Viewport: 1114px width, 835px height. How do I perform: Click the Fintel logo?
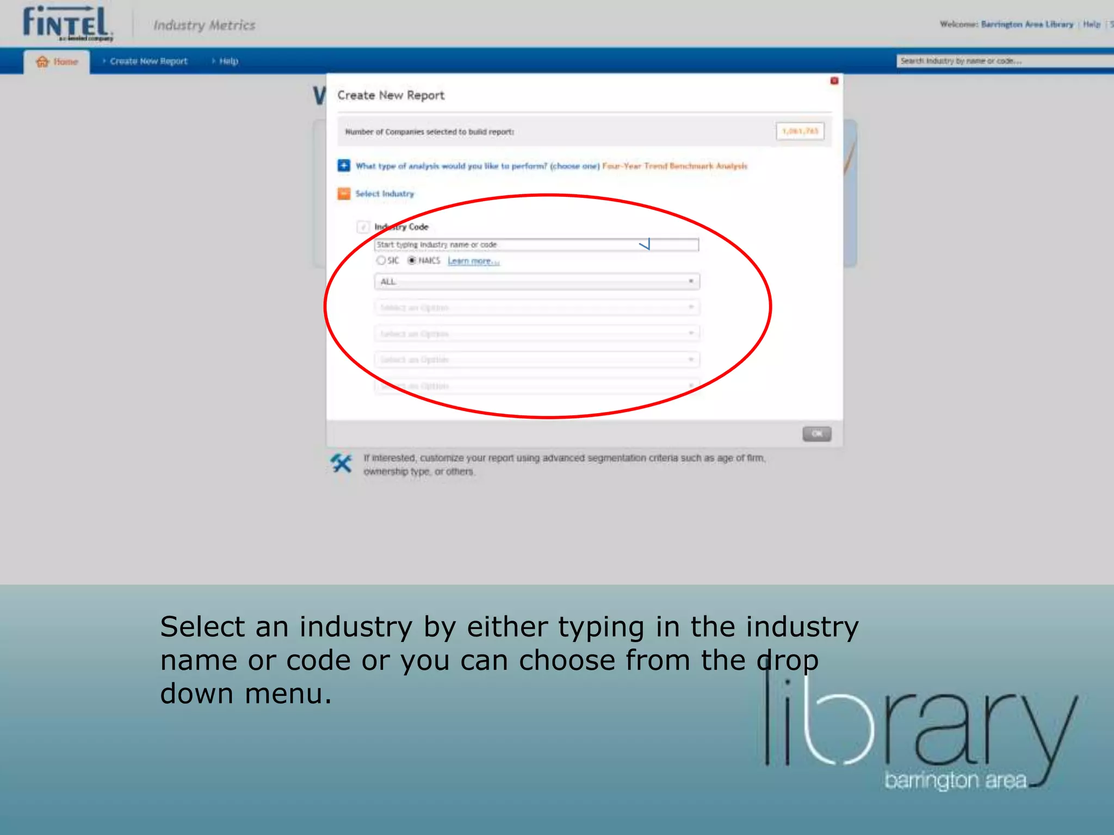click(67, 24)
